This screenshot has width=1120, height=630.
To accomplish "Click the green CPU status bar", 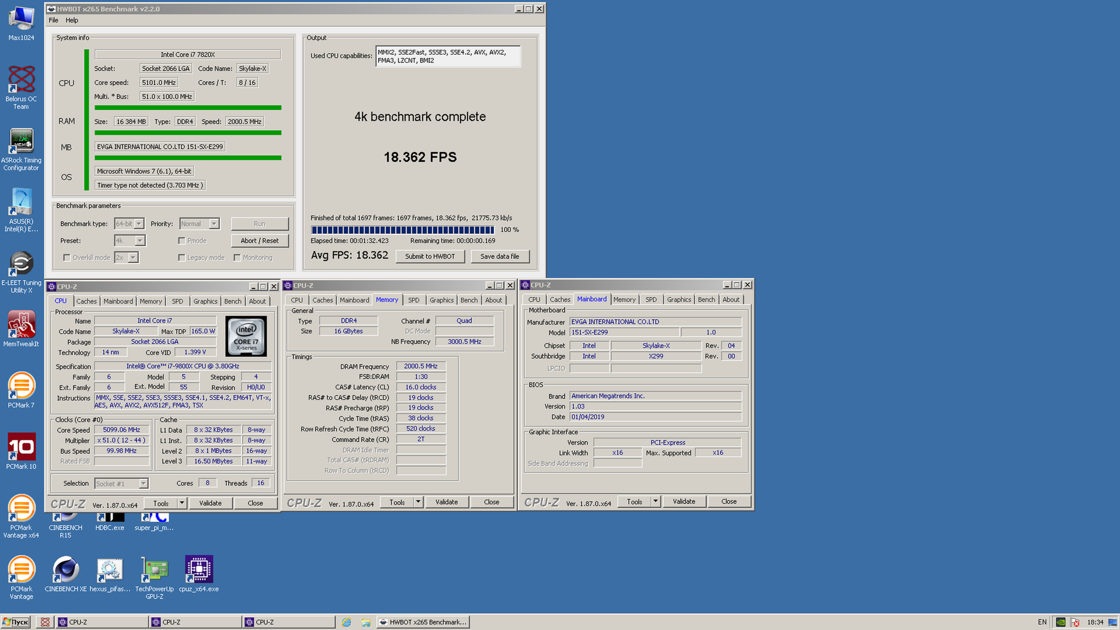I will coord(188,108).
